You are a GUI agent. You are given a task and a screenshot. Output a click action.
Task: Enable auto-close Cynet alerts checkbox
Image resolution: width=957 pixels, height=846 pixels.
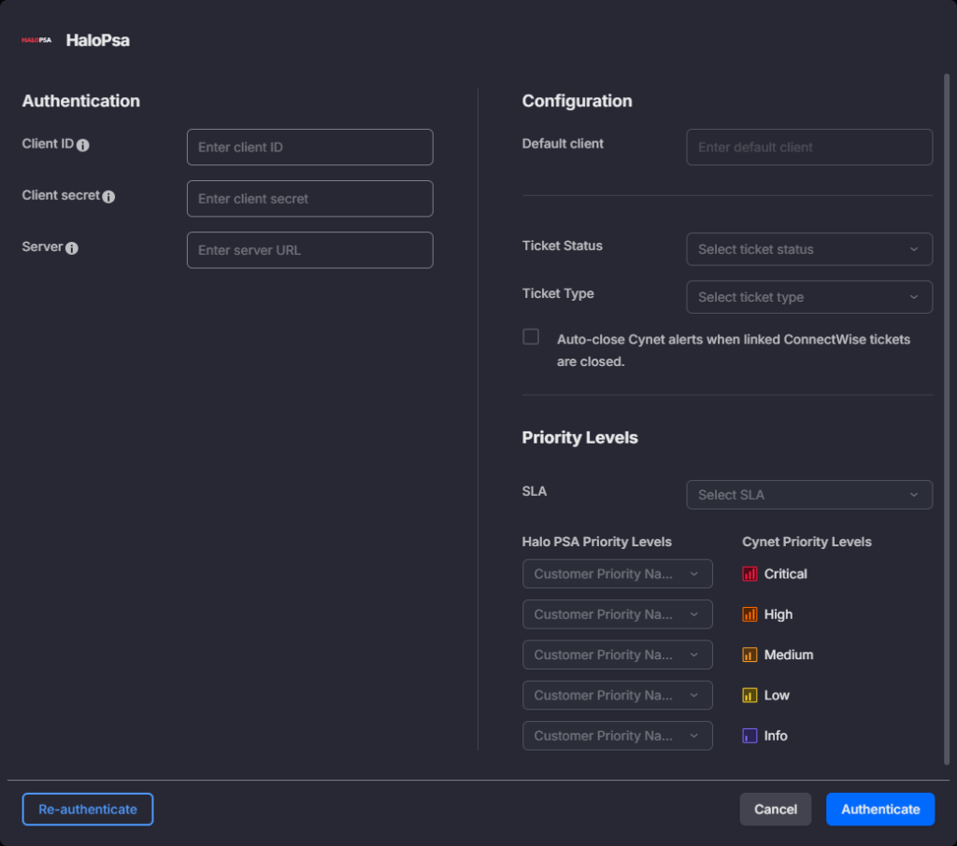(x=531, y=337)
